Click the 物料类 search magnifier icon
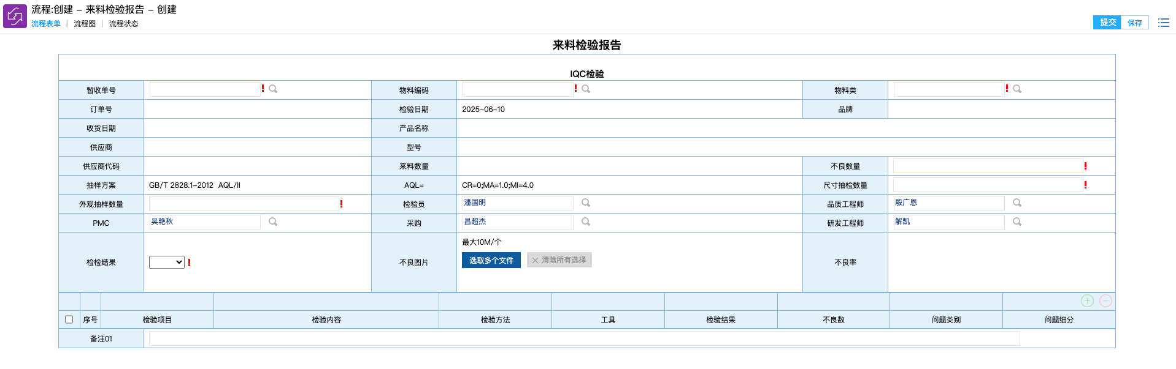This screenshot has width=1176, height=369. coord(1017,89)
